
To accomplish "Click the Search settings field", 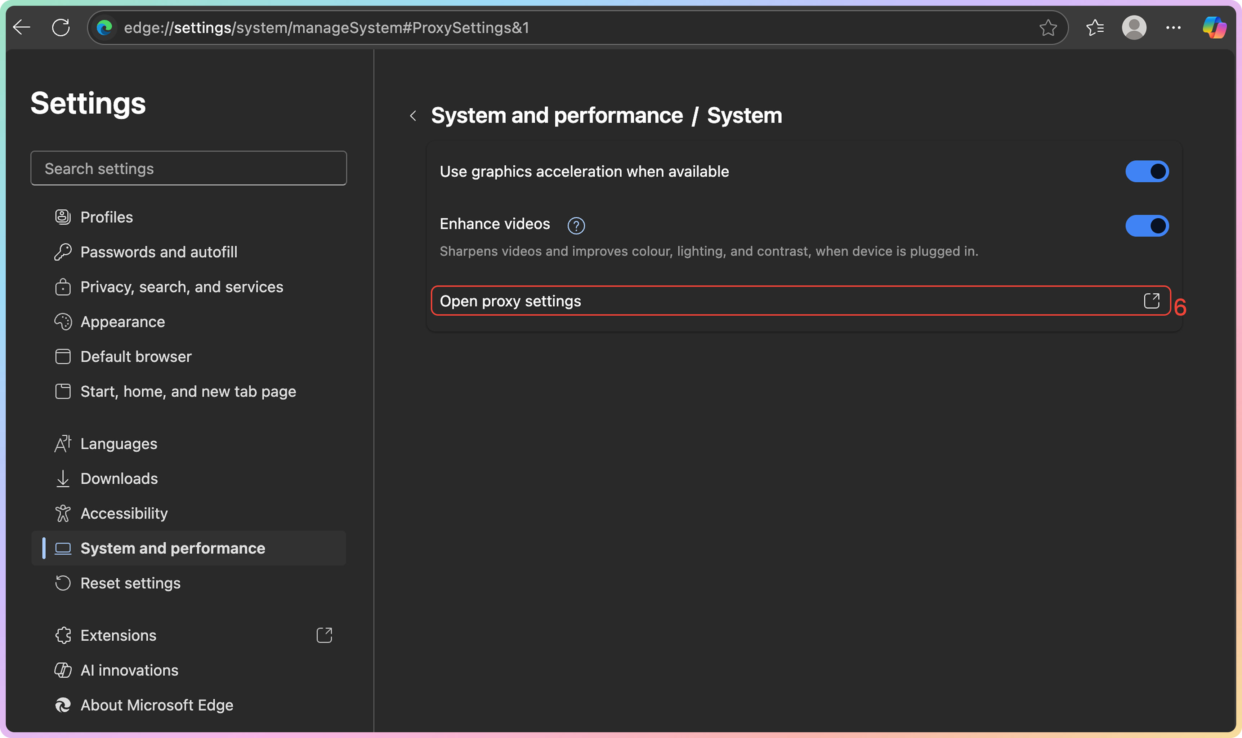I will tap(188, 169).
